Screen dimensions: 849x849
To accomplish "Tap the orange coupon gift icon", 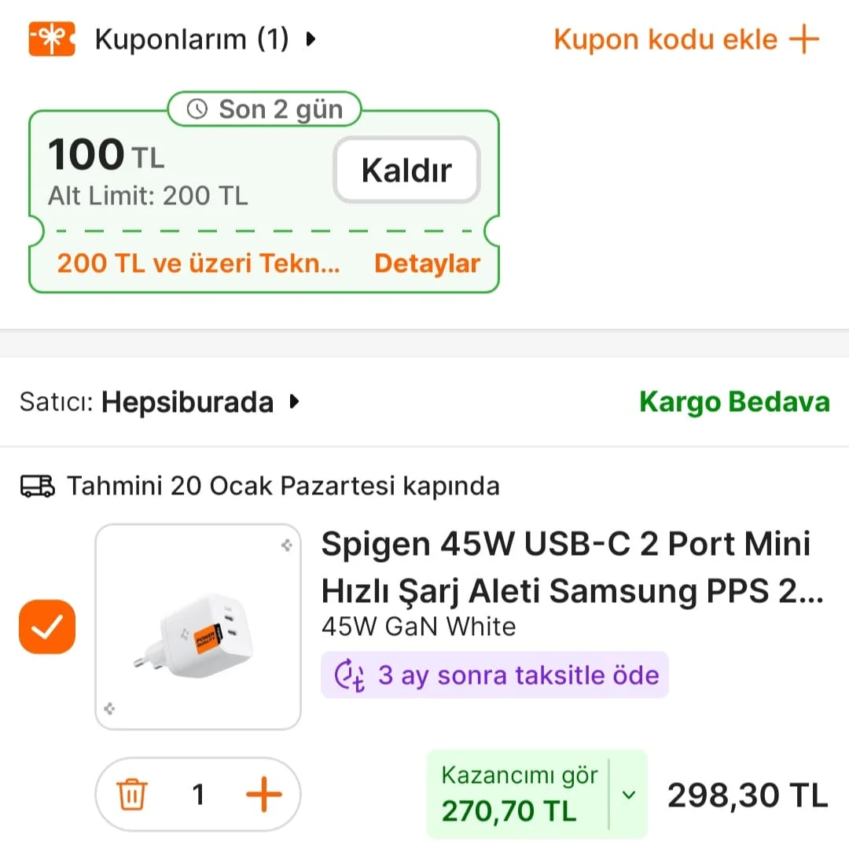I will point(52,39).
